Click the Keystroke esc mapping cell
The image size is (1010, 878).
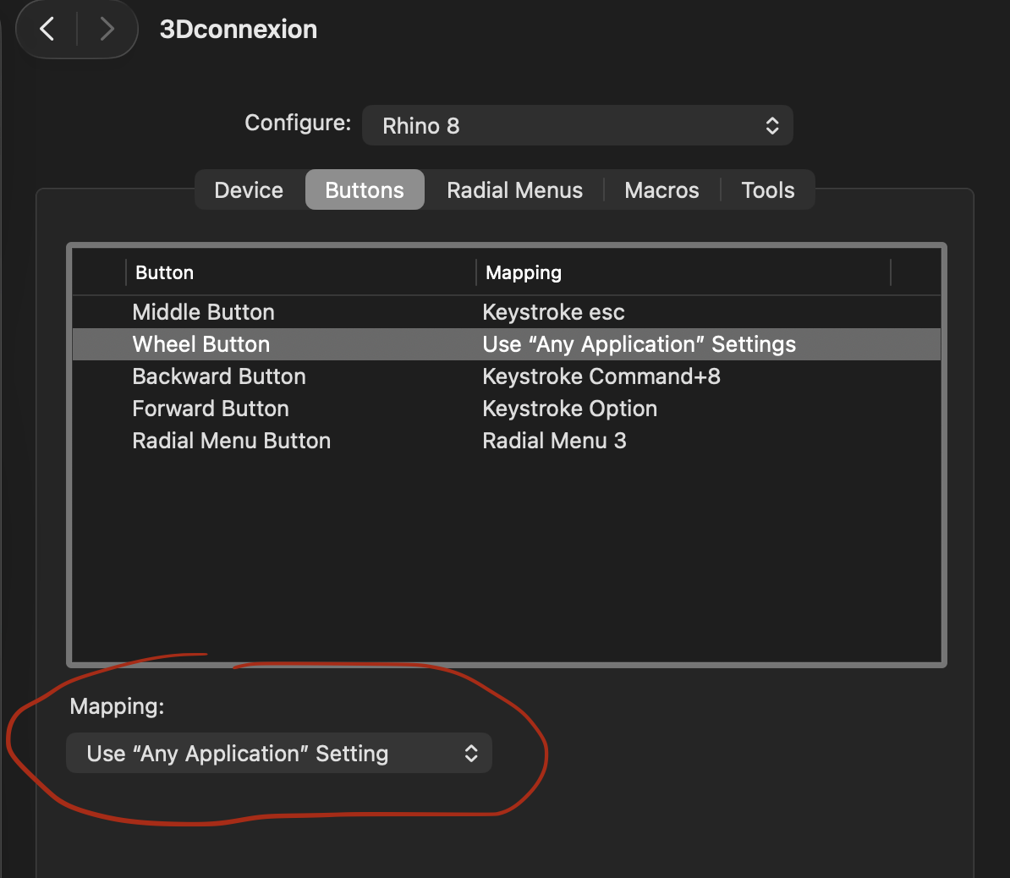(x=553, y=312)
